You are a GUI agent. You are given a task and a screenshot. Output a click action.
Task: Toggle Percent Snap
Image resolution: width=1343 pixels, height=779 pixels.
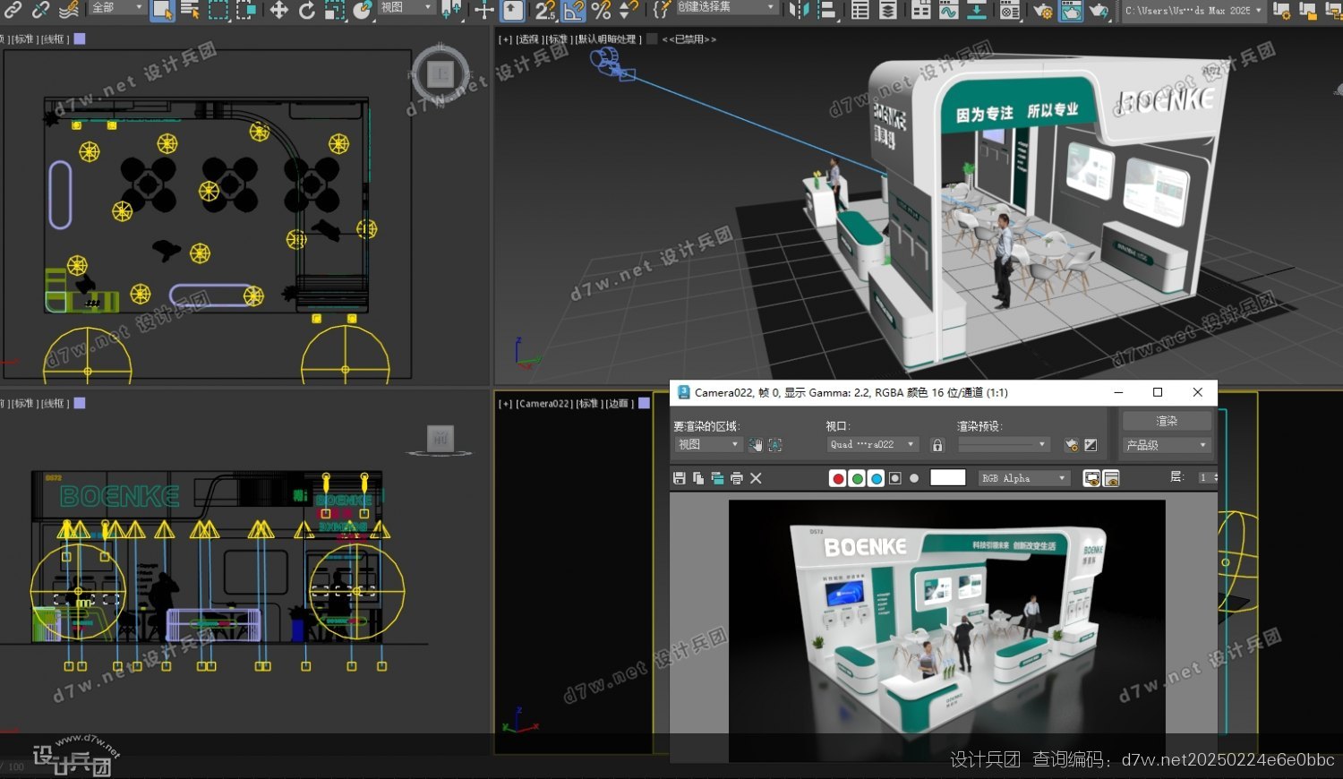click(601, 10)
